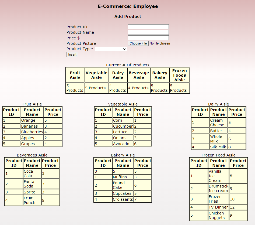Click the Add Product heading
This screenshot has height=225, width=255.
click(x=128, y=16)
